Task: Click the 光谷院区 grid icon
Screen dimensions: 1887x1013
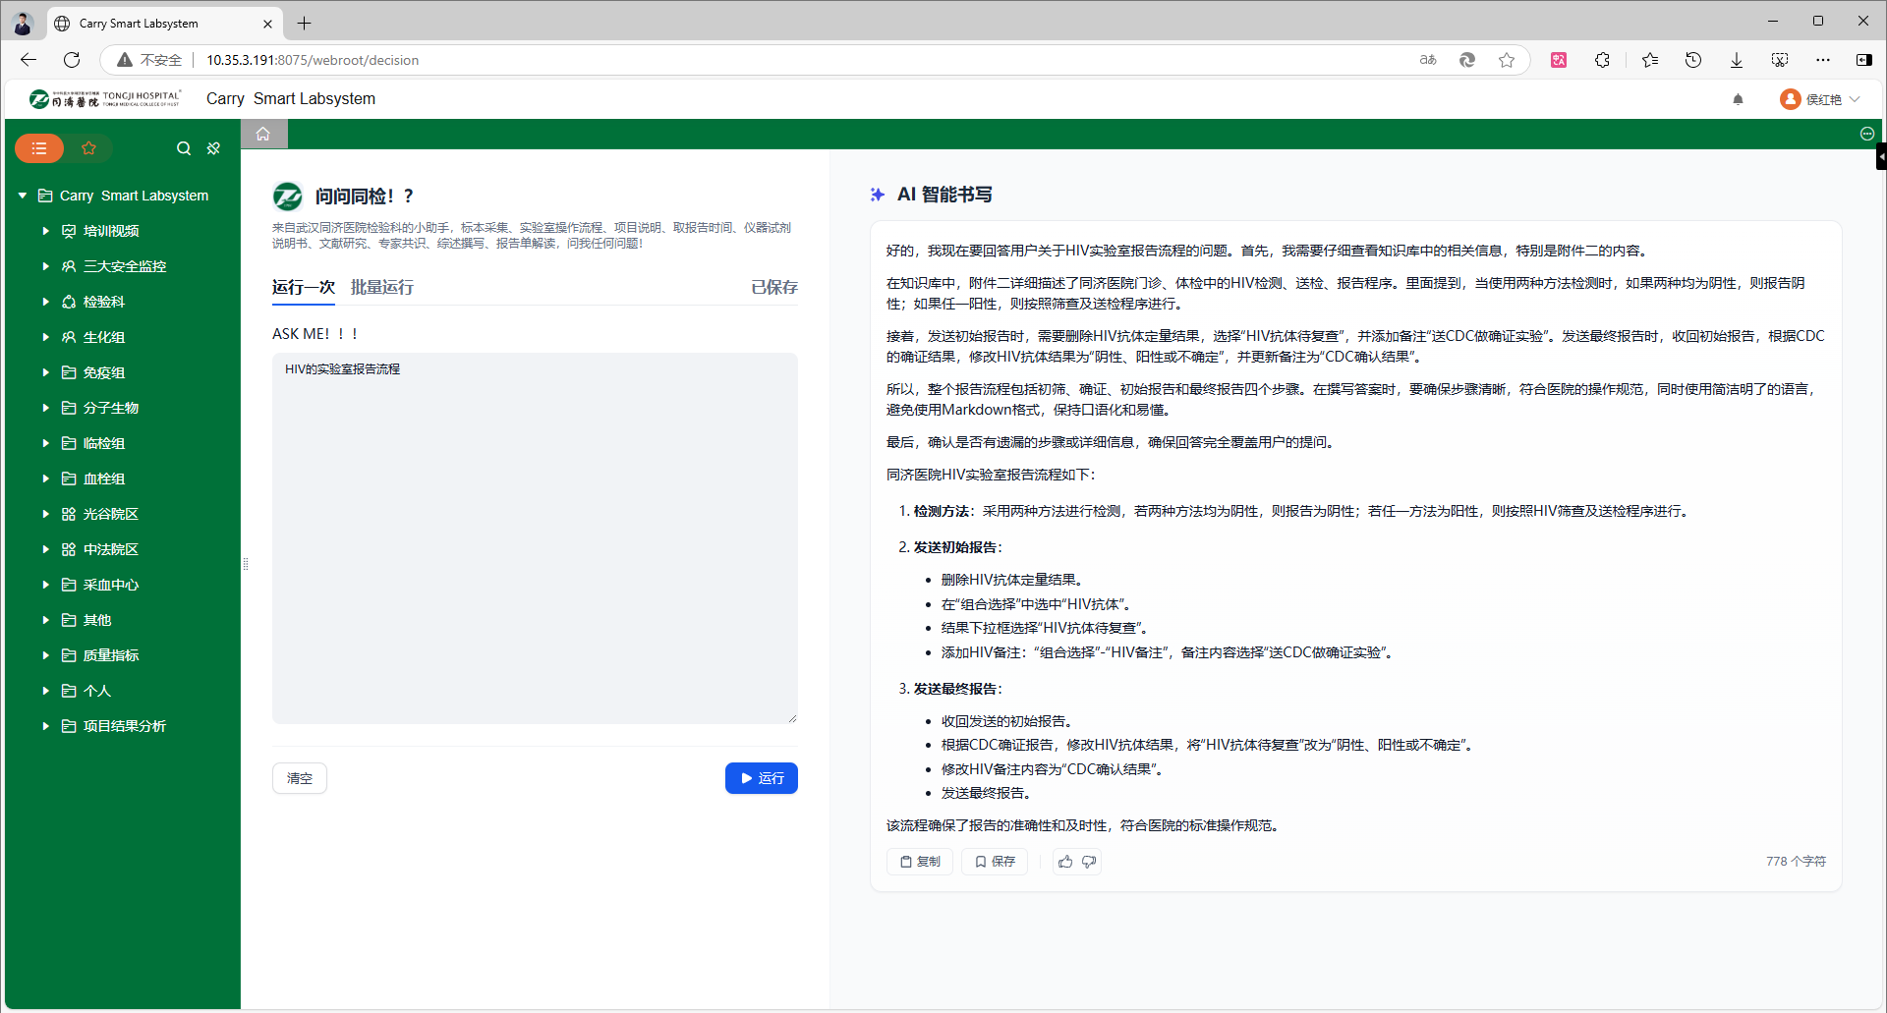Action: (69, 514)
